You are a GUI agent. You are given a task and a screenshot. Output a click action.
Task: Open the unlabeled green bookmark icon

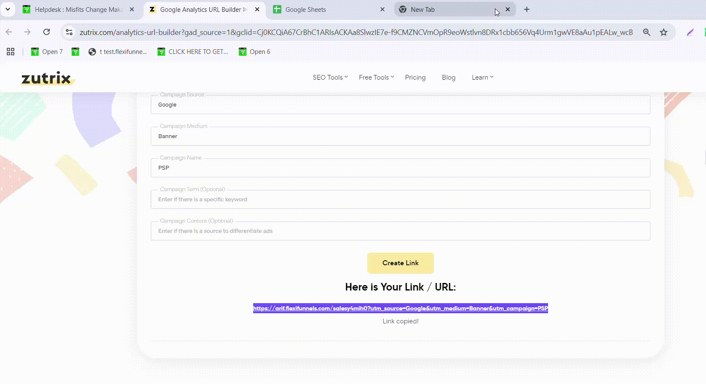coord(75,51)
